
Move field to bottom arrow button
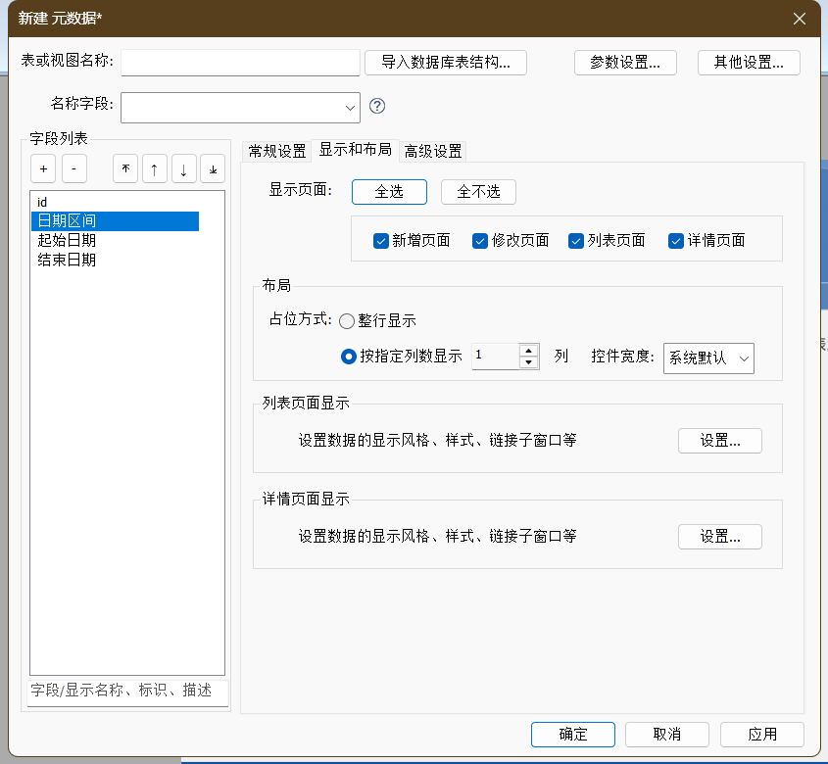[213, 168]
